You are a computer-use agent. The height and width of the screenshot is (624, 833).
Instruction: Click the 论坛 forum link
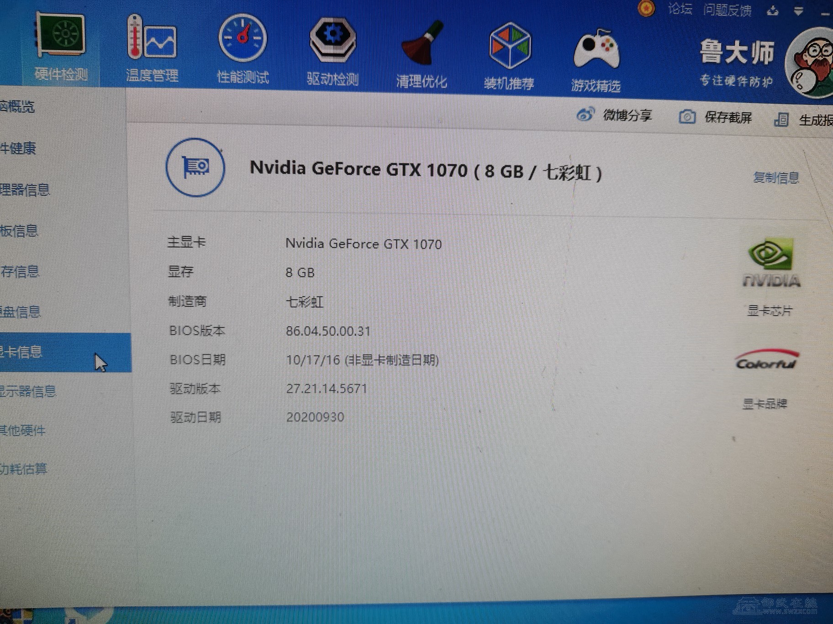680,9
